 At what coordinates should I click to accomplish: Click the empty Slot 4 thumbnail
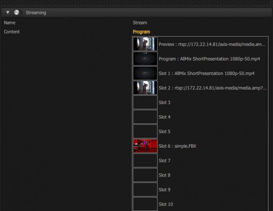(145, 117)
